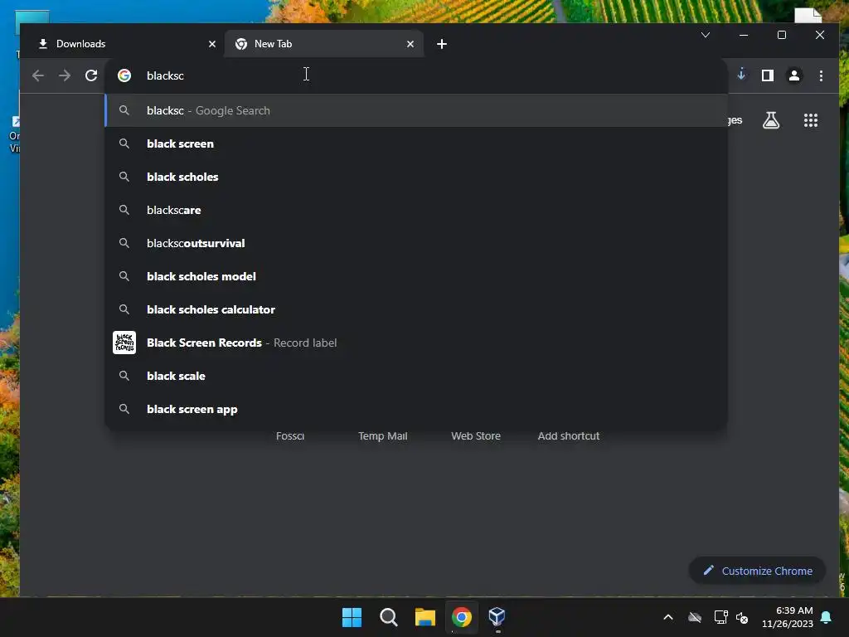
Task: Reload the page with the refresh icon
Action: point(91,75)
